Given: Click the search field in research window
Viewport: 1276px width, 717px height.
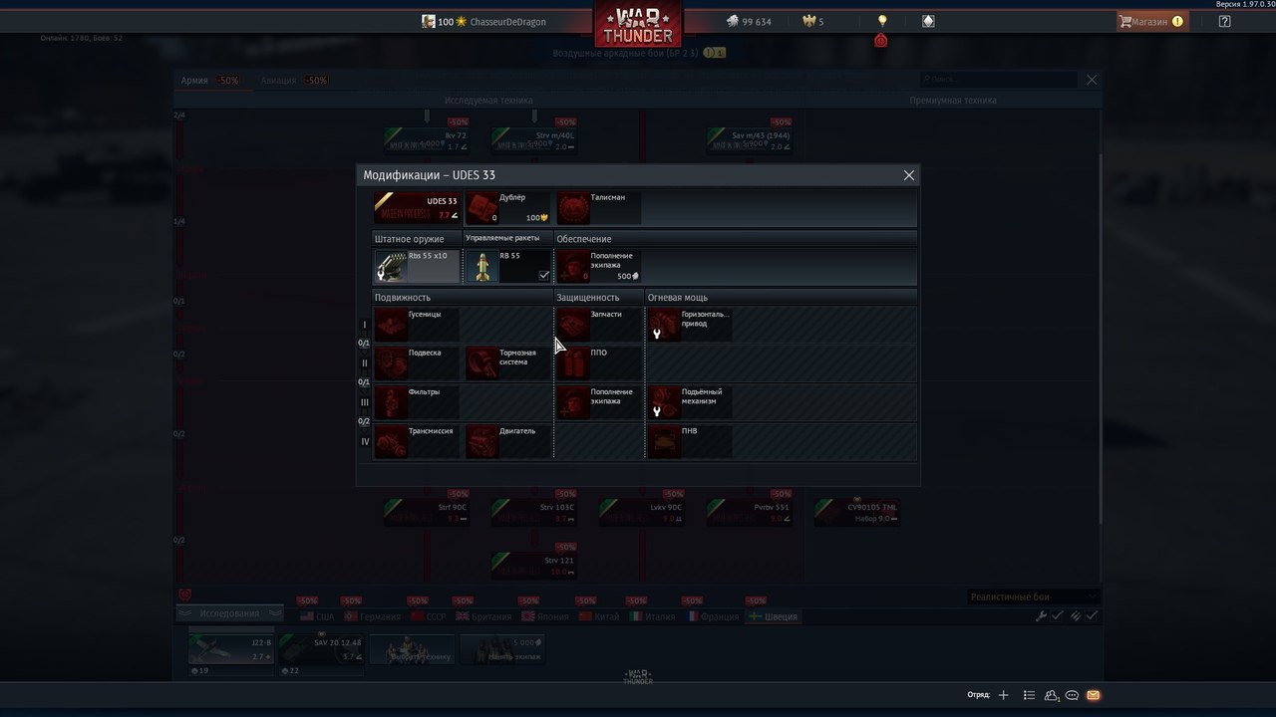Looking at the screenshot, I should [x=999, y=79].
